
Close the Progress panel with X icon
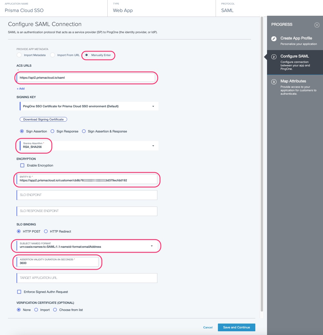317,25
